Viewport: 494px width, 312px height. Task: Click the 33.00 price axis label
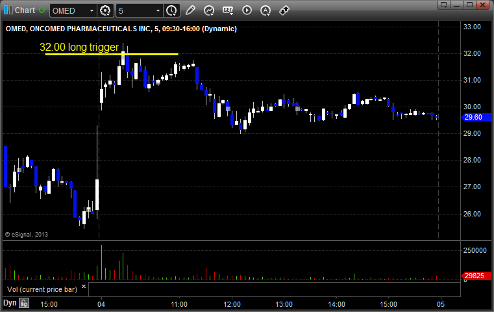click(x=472, y=27)
